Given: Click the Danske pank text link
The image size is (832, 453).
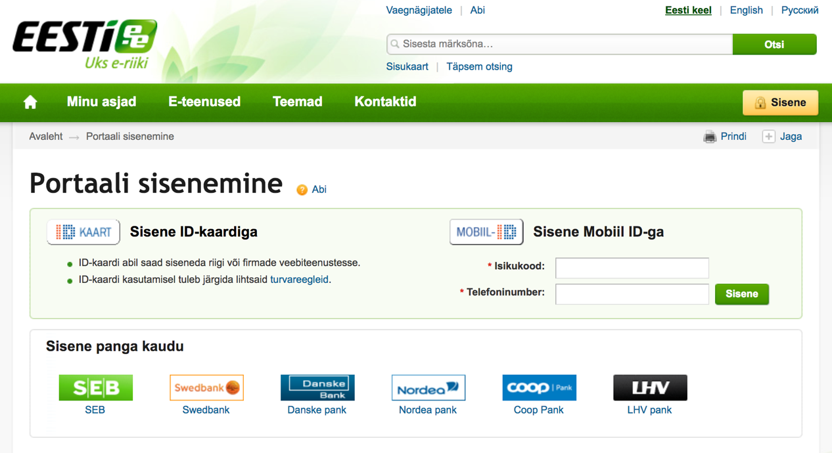Looking at the screenshot, I should coord(317,410).
